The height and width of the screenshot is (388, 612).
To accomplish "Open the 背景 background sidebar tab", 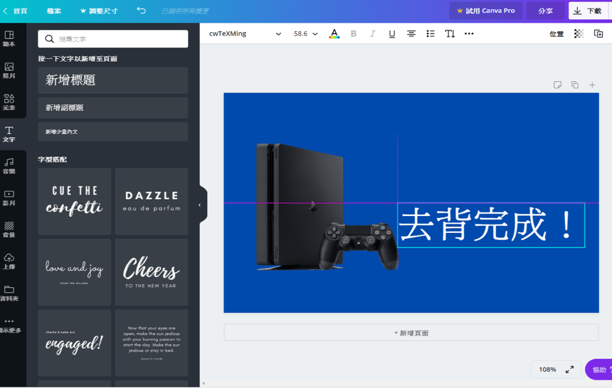I will 9,230.
